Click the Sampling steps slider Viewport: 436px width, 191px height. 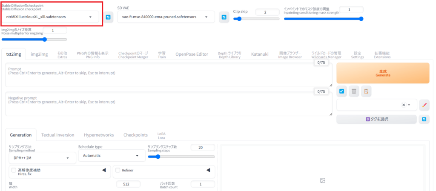tap(181, 157)
